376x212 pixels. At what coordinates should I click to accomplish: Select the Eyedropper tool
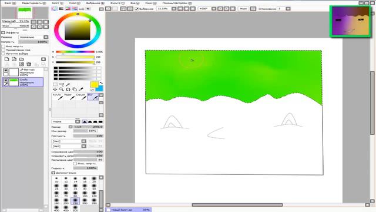tap(81, 90)
